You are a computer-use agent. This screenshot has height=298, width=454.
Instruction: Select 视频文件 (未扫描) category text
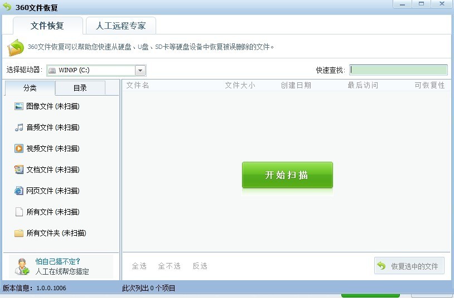[x=52, y=148]
